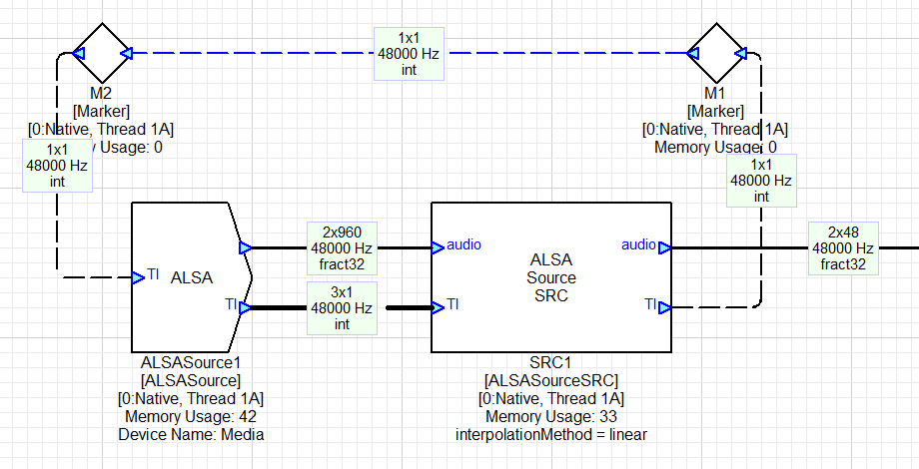Click the 2x48 48000 Hz fract32 wire label
Screen dimensions: 919x469
(x=843, y=248)
